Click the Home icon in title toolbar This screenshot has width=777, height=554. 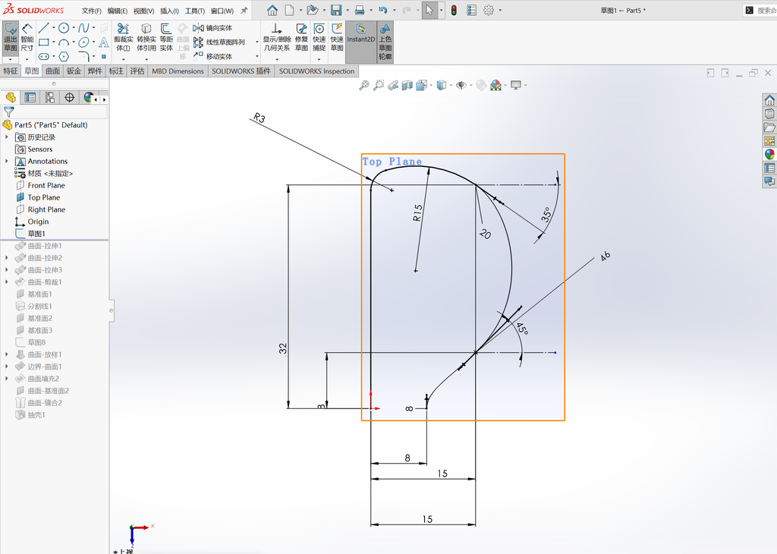pyautogui.click(x=272, y=10)
